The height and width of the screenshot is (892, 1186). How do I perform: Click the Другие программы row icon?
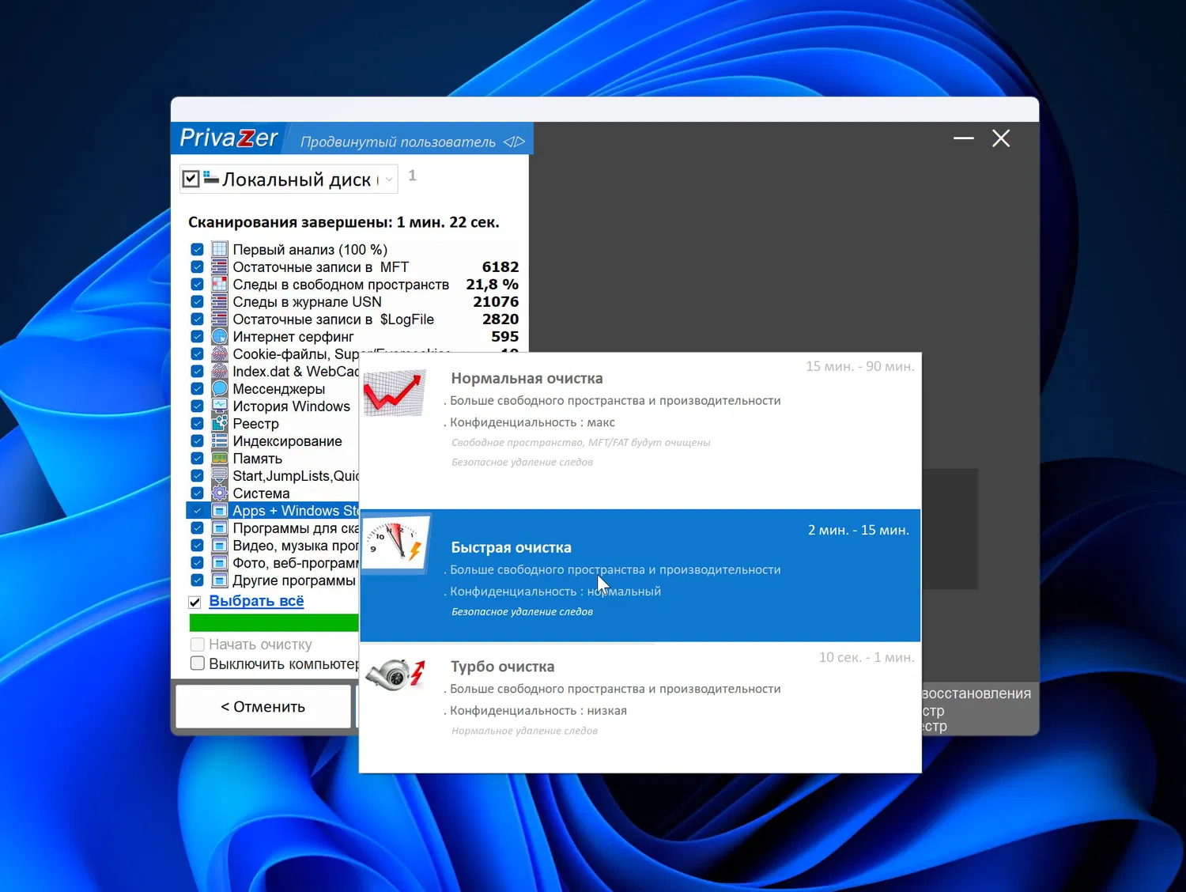[220, 580]
